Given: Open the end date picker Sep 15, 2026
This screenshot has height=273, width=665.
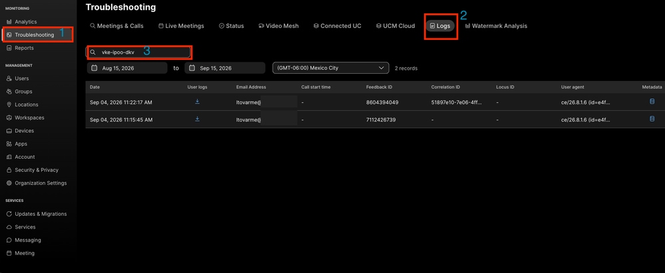Looking at the screenshot, I should point(225,68).
